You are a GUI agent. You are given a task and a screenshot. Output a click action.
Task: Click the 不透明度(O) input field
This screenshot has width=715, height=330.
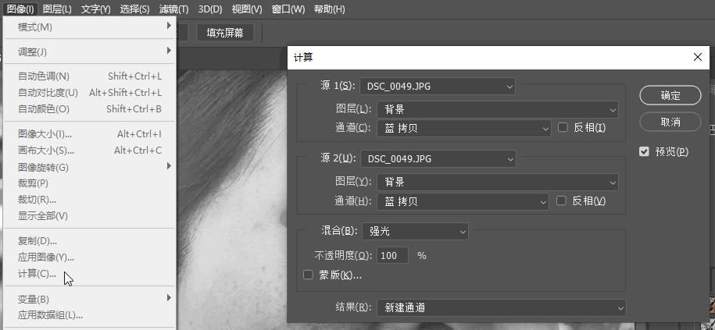pos(392,255)
